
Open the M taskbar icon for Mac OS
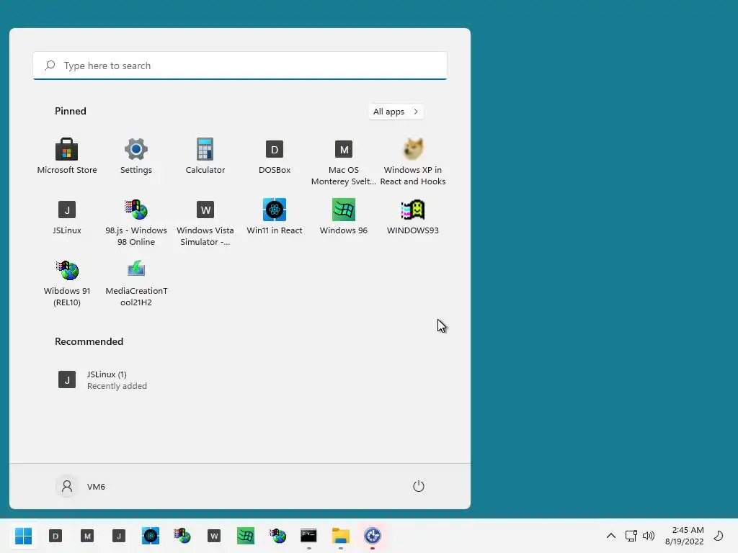tap(87, 536)
